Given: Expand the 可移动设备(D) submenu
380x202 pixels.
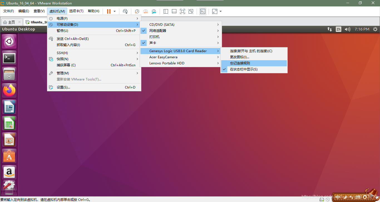Looking at the screenshot, I should click(94, 25).
